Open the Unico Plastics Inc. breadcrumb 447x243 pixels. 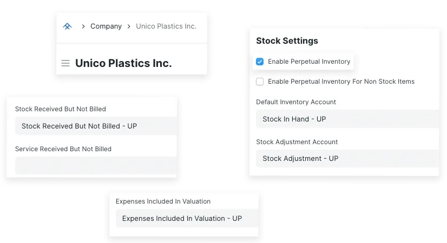166,26
